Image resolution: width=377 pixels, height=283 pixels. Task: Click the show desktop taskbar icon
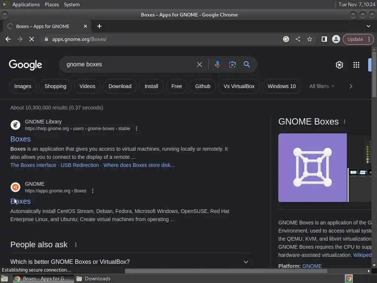pyautogui.click(x=4, y=279)
